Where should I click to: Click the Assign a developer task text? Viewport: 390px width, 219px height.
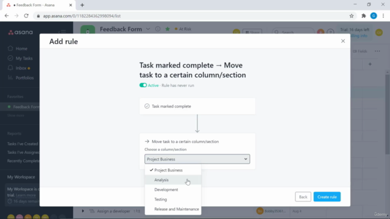pos(114,211)
